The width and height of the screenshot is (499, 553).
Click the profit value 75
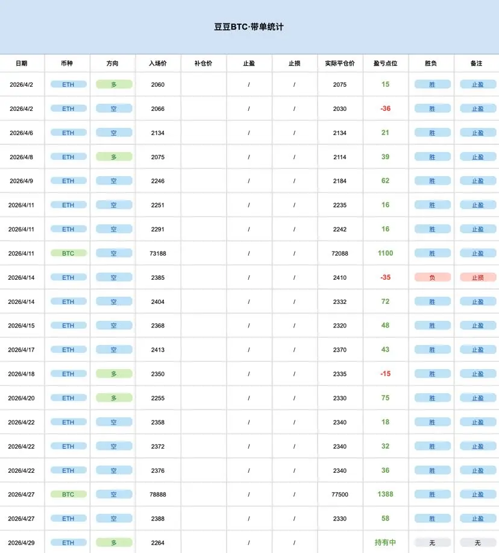(x=386, y=398)
